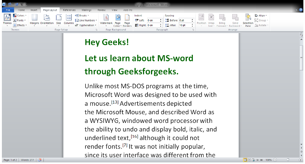Screen dimensions: 305x164
Task: Expand the Rotate dropdown
Action: coord(262,25)
